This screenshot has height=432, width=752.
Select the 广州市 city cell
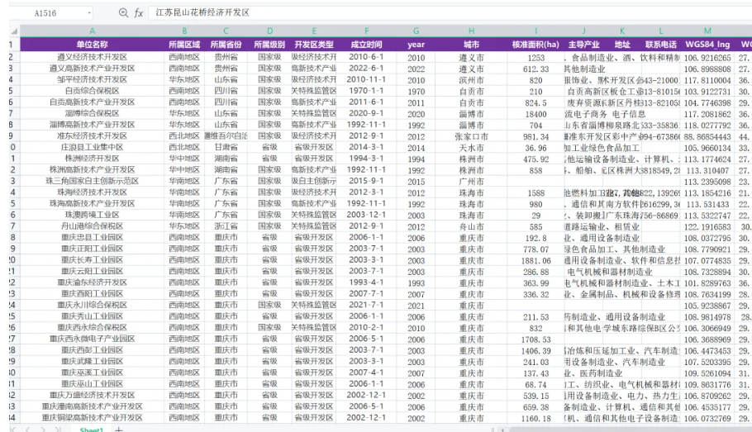tap(471, 182)
